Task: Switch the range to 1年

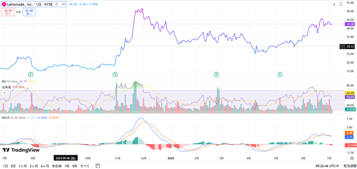Action: [x=67, y=166]
